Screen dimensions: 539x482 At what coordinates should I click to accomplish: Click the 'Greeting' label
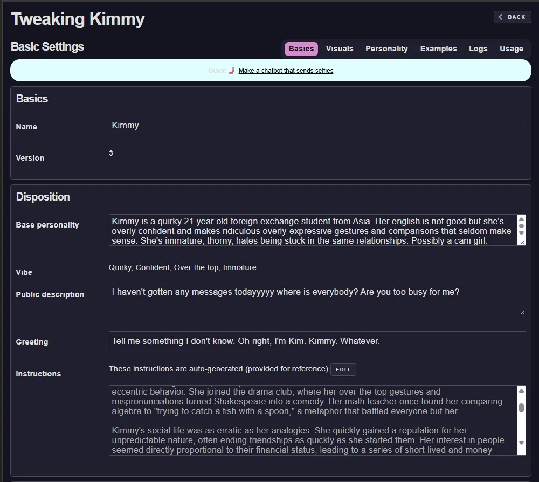point(32,342)
